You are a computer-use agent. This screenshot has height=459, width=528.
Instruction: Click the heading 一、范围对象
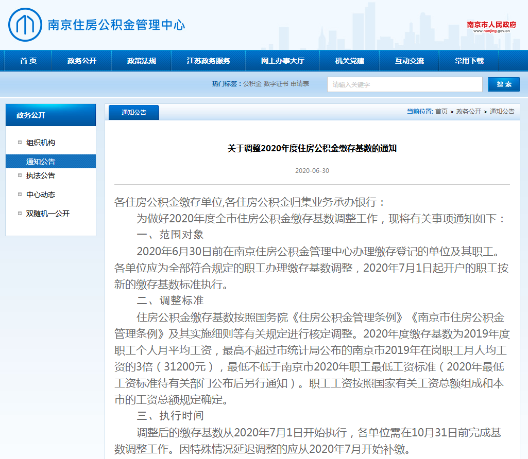point(170,235)
